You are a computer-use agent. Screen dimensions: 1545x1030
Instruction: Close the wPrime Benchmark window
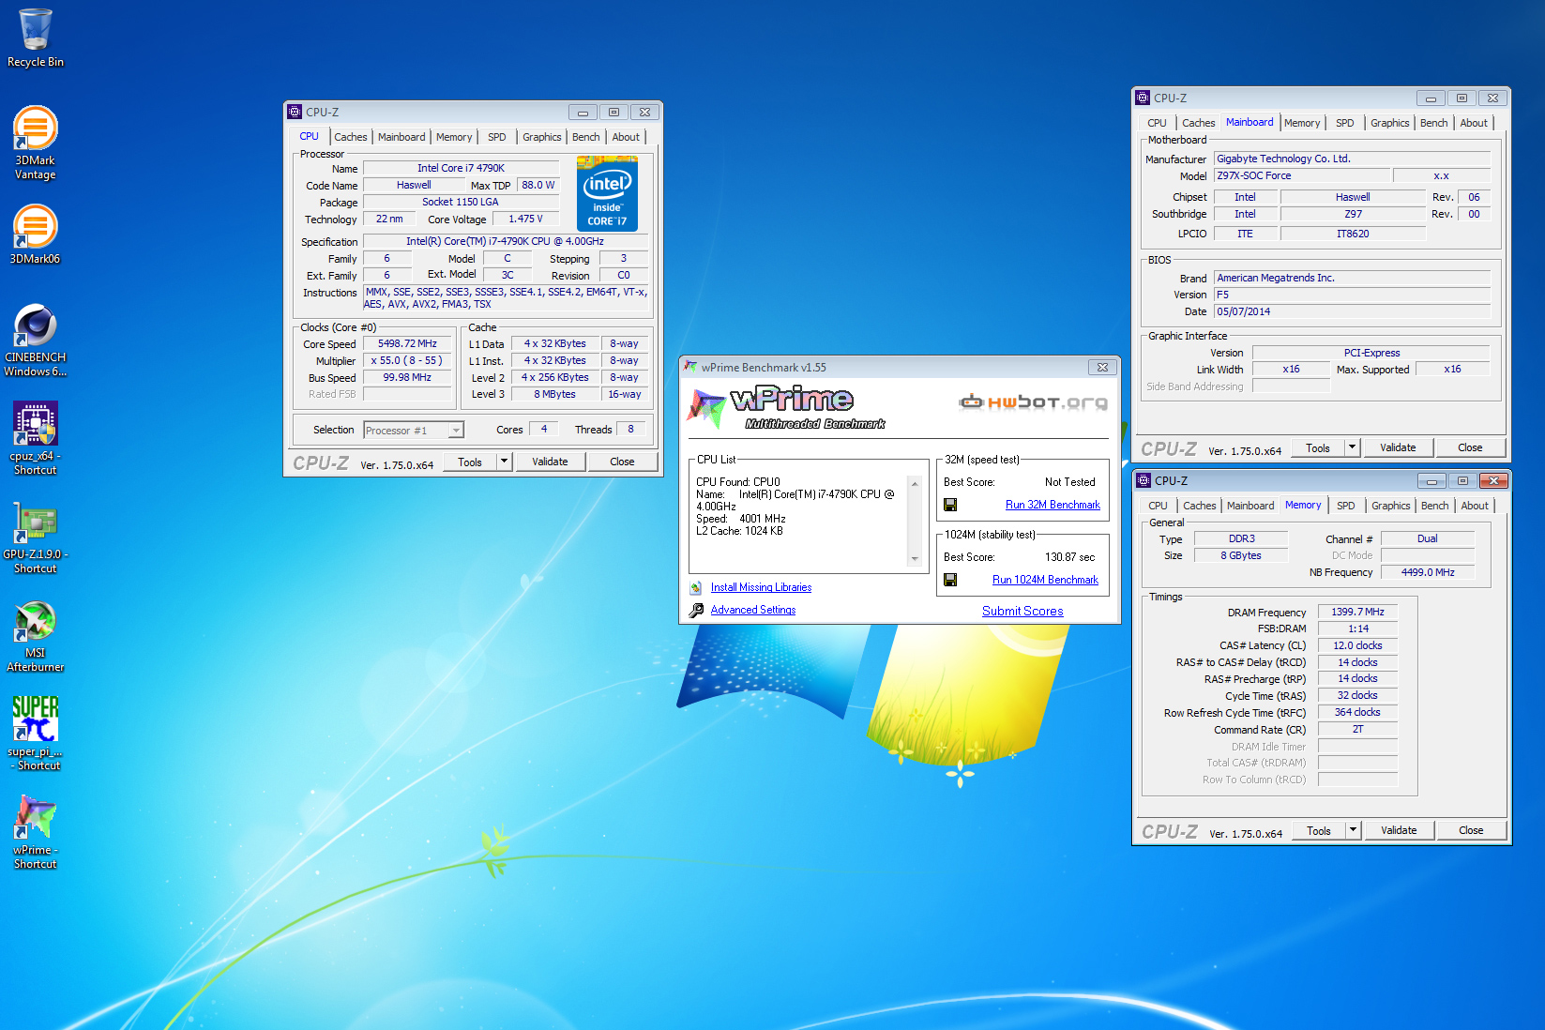coord(1103,367)
